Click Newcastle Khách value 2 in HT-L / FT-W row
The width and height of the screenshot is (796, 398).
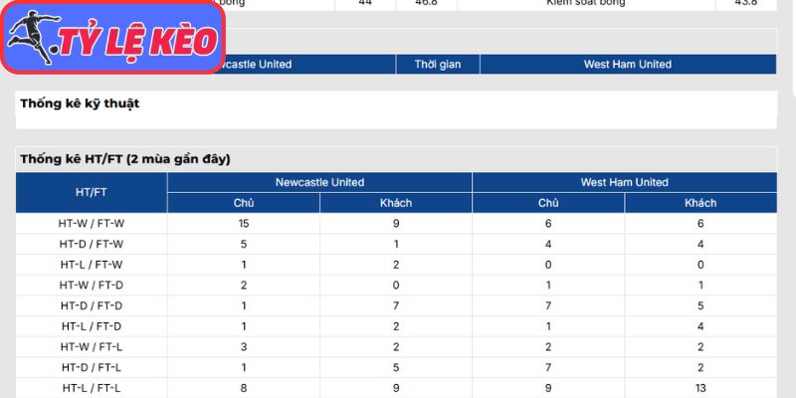[x=396, y=265]
